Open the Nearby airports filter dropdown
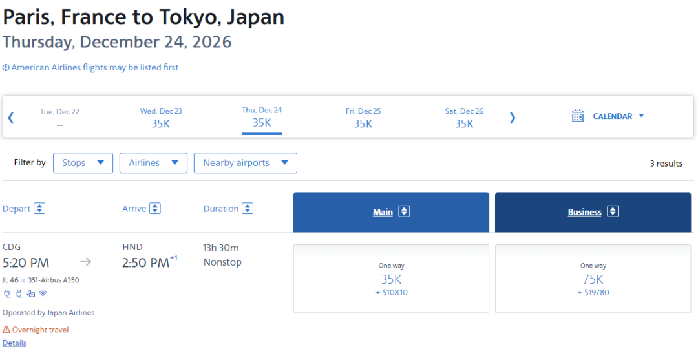 [x=246, y=163]
